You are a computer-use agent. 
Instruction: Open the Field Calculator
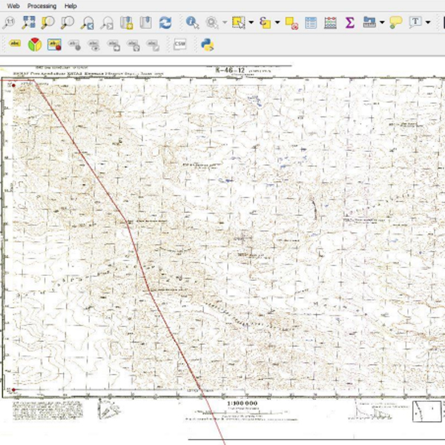[331, 23]
